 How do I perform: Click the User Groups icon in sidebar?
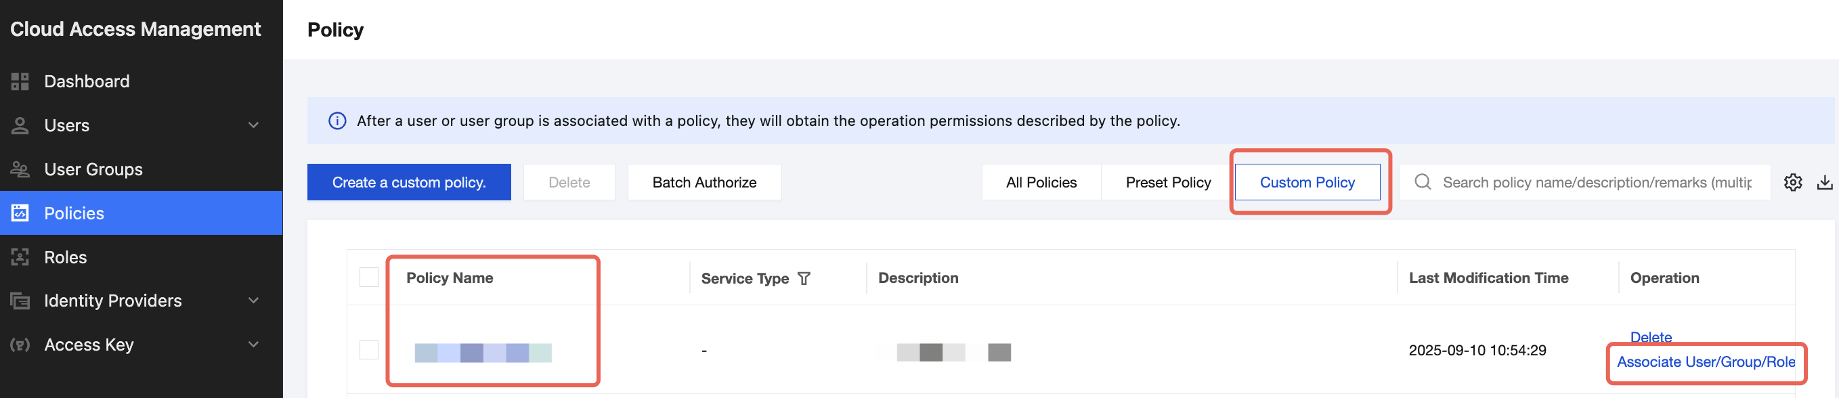pyautogui.click(x=20, y=170)
